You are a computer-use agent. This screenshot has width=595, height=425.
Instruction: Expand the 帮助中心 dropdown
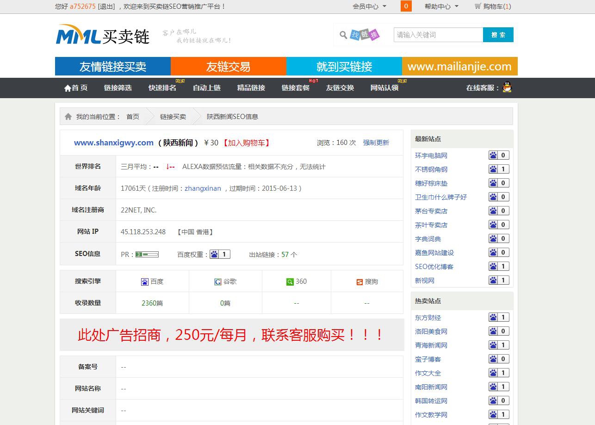pos(441,6)
